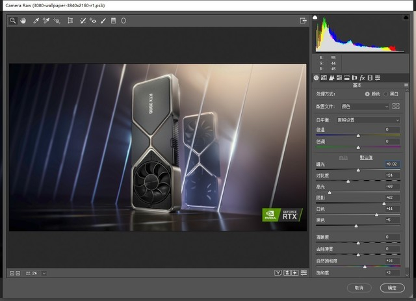Pick the White Balance eyedropper tool
This screenshot has width=416, height=301.
coord(36,21)
